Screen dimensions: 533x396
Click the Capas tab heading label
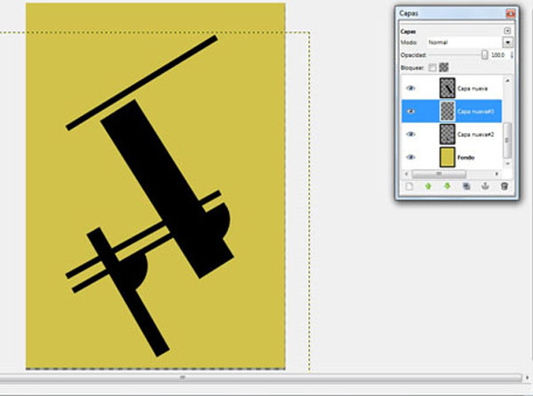coord(408,32)
